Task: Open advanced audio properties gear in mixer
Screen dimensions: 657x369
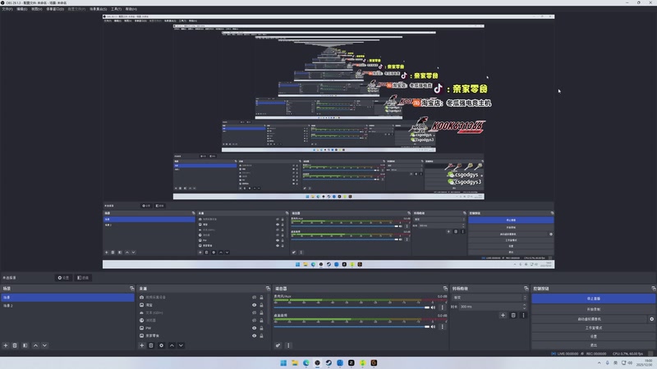Action: [x=278, y=345]
